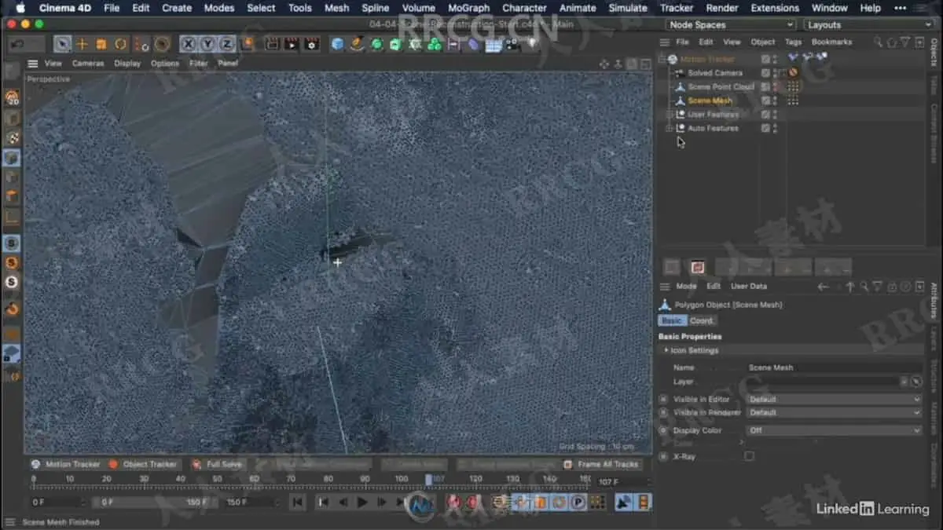This screenshot has height=530, width=943.
Task: Toggle Motion Tracker enable checkmark
Action: click(x=765, y=59)
